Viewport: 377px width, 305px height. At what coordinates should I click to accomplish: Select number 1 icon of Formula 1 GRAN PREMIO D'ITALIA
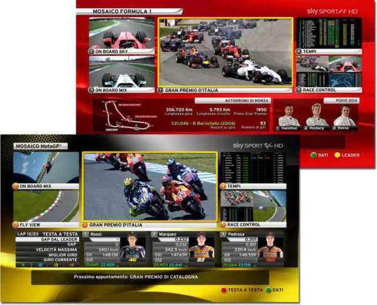point(161,90)
